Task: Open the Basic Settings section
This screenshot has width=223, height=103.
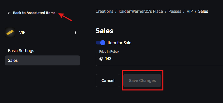Action: (x=21, y=51)
